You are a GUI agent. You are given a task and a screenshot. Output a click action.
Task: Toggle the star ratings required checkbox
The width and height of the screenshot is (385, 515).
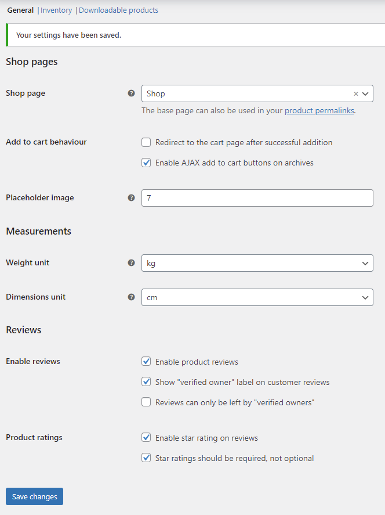[x=146, y=458]
